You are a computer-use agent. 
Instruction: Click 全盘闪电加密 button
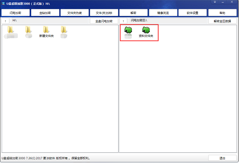pos(104,21)
